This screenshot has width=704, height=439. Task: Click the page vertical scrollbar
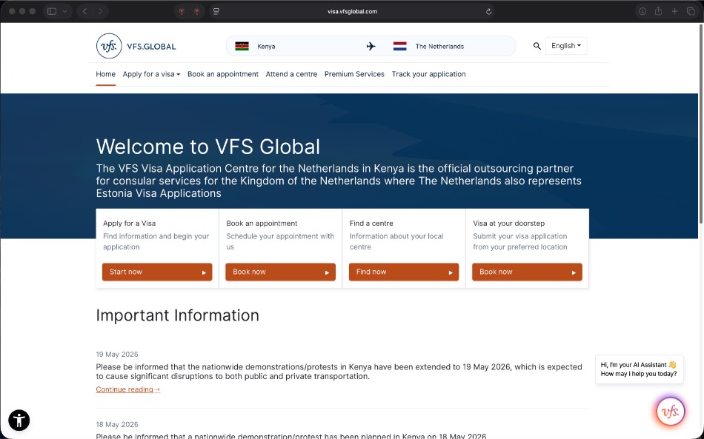[701, 124]
